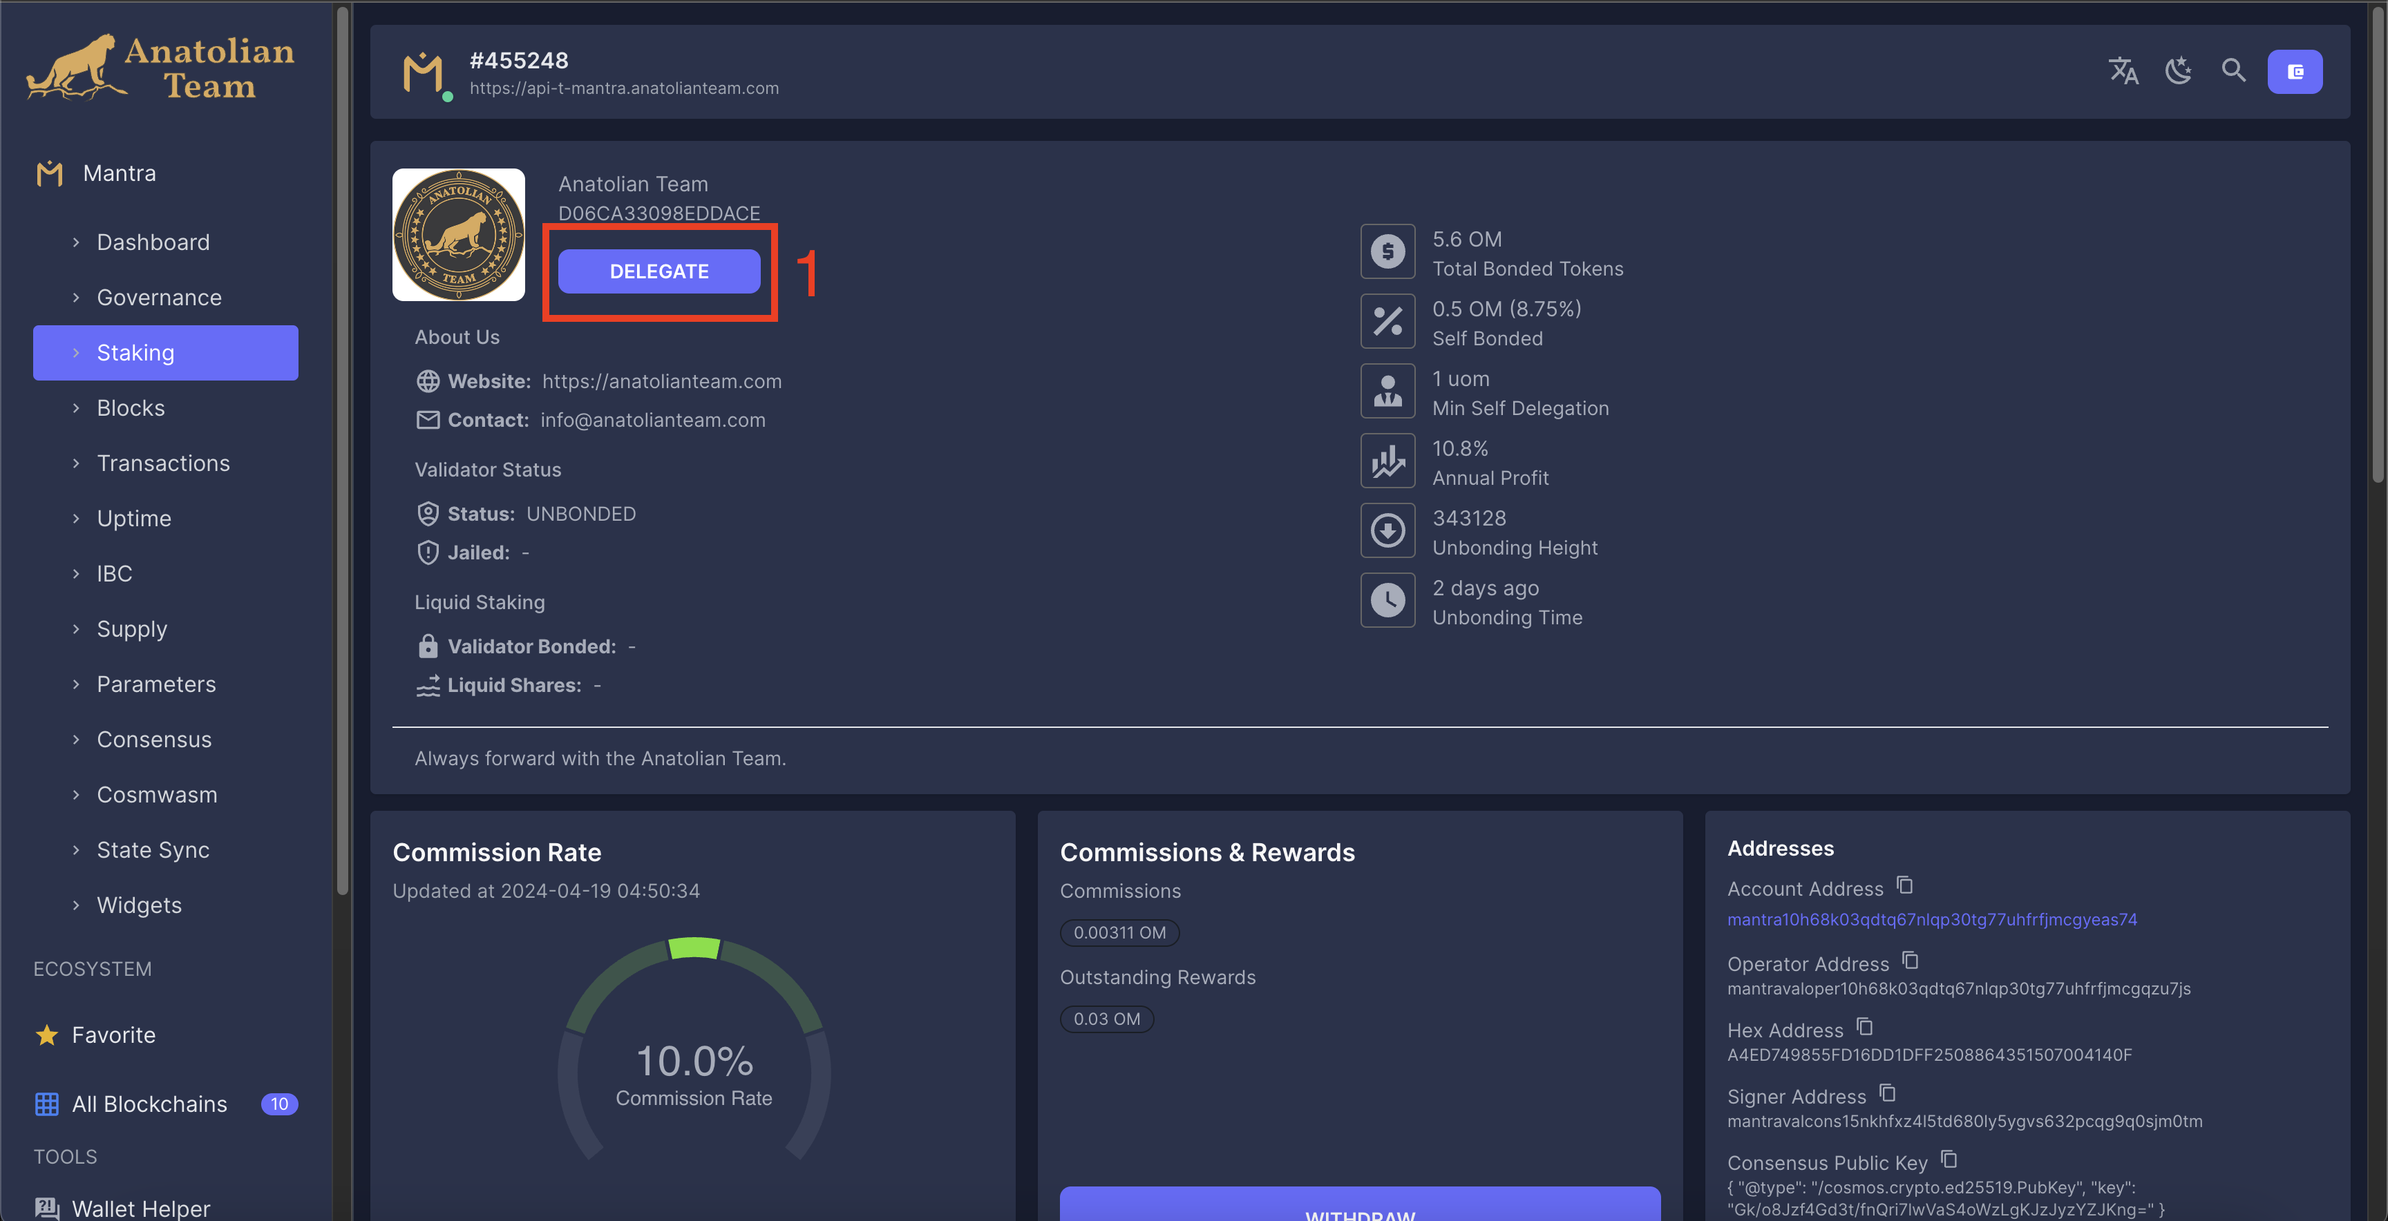Click the Self Bonded percent icon
Image resolution: width=2388 pixels, height=1221 pixels.
(x=1387, y=321)
